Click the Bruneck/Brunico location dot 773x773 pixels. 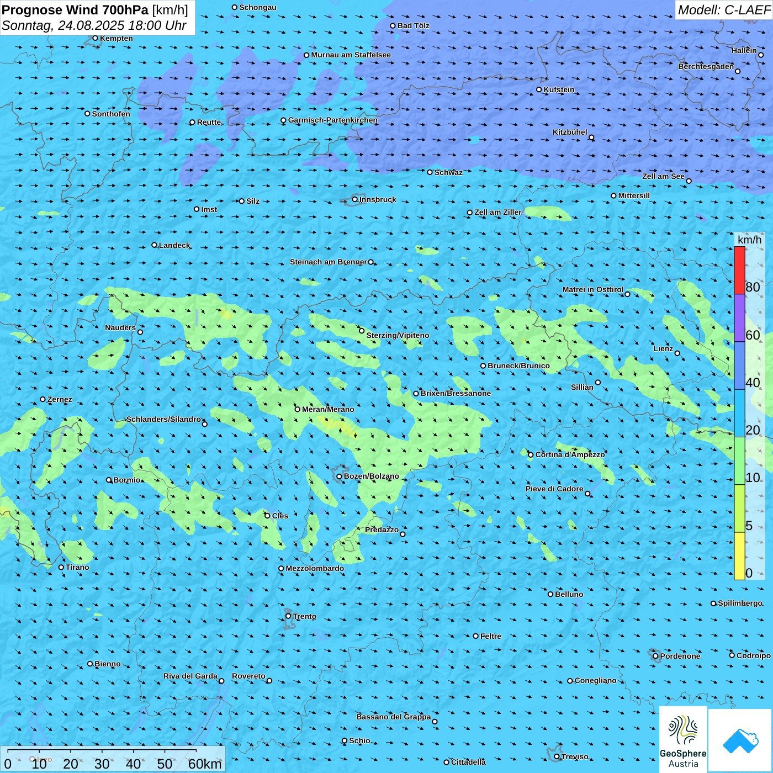point(483,366)
